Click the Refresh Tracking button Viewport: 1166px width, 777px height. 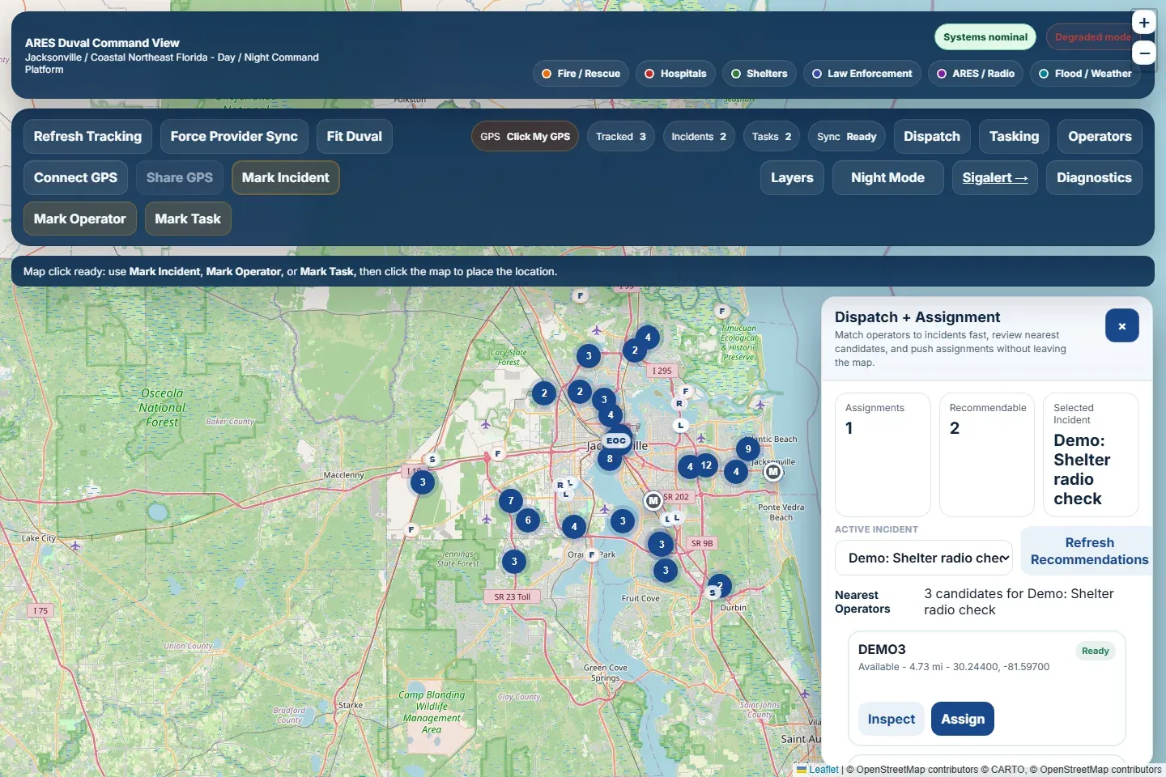click(x=87, y=137)
